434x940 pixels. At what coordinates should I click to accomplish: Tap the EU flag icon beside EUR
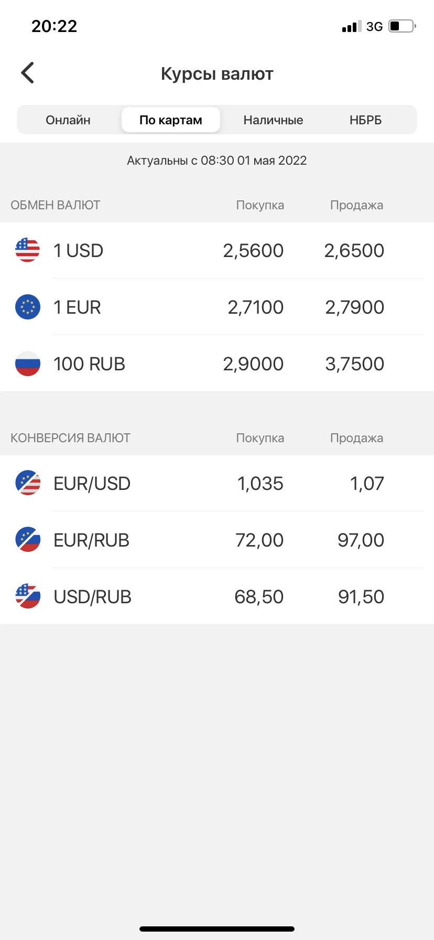[x=28, y=307]
